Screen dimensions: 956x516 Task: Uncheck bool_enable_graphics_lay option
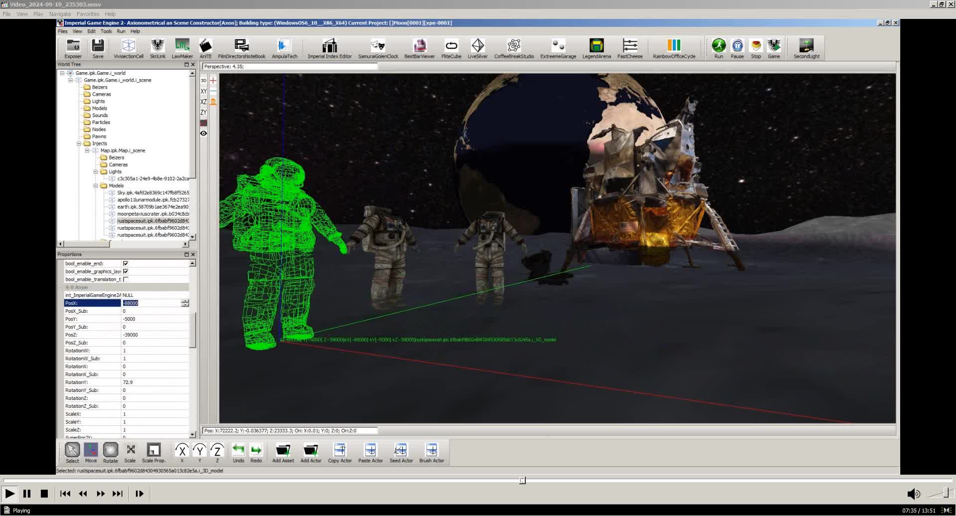click(x=125, y=271)
